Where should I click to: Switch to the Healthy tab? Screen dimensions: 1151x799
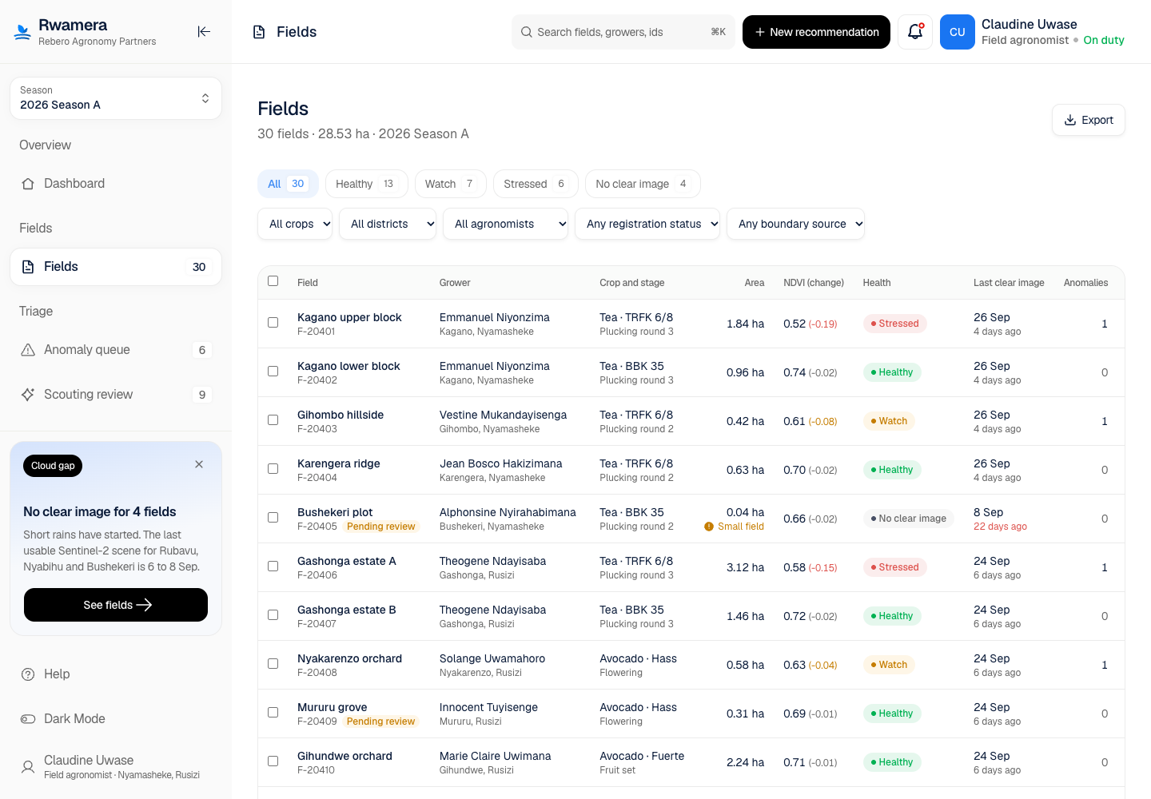click(x=367, y=184)
